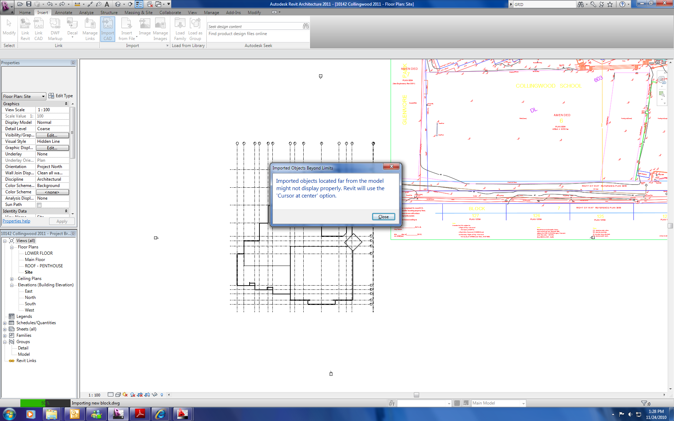The image size is (674, 421).
Task: Click the Import CAD tool
Action: [107, 29]
